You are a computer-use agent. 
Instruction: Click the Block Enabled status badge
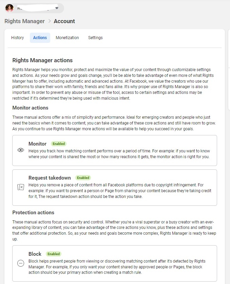pos(54,254)
